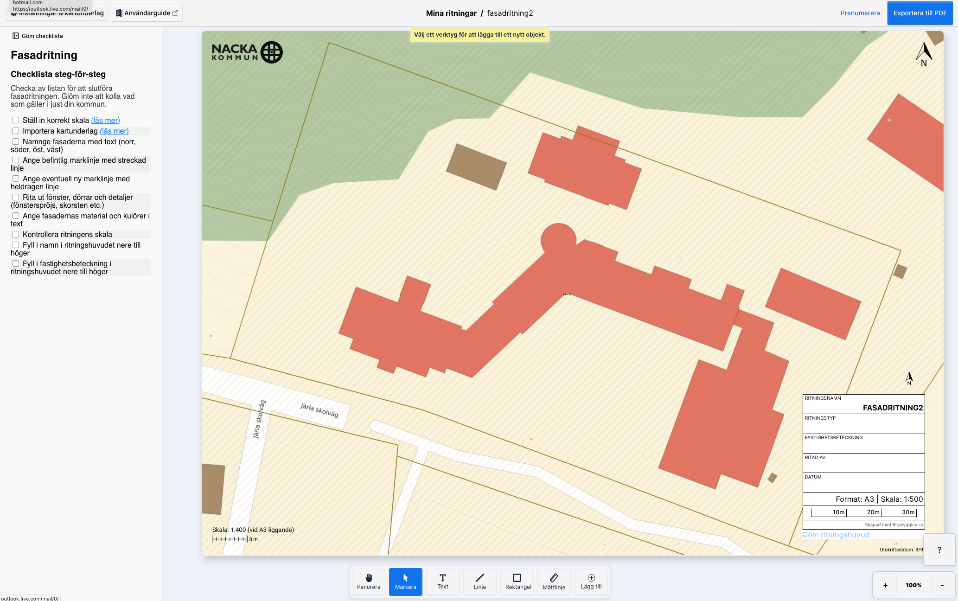958x601 pixels.
Task: Select the Markera pointer tool
Action: pos(405,582)
